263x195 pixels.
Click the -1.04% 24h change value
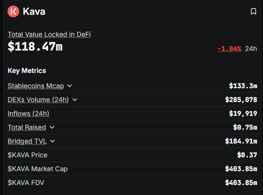coord(229,49)
